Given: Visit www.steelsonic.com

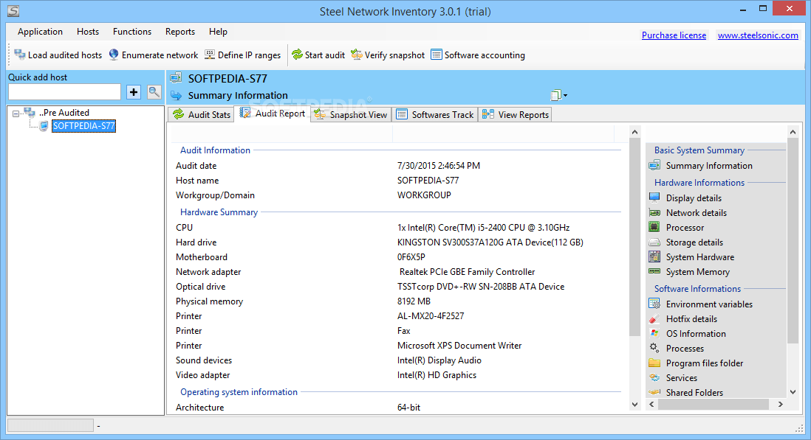Looking at the screenshot, I should [x=758, y=35].
